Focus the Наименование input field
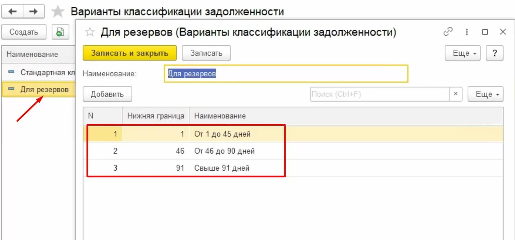This screenshot has width=515, height=240. (x=286, y=73)
